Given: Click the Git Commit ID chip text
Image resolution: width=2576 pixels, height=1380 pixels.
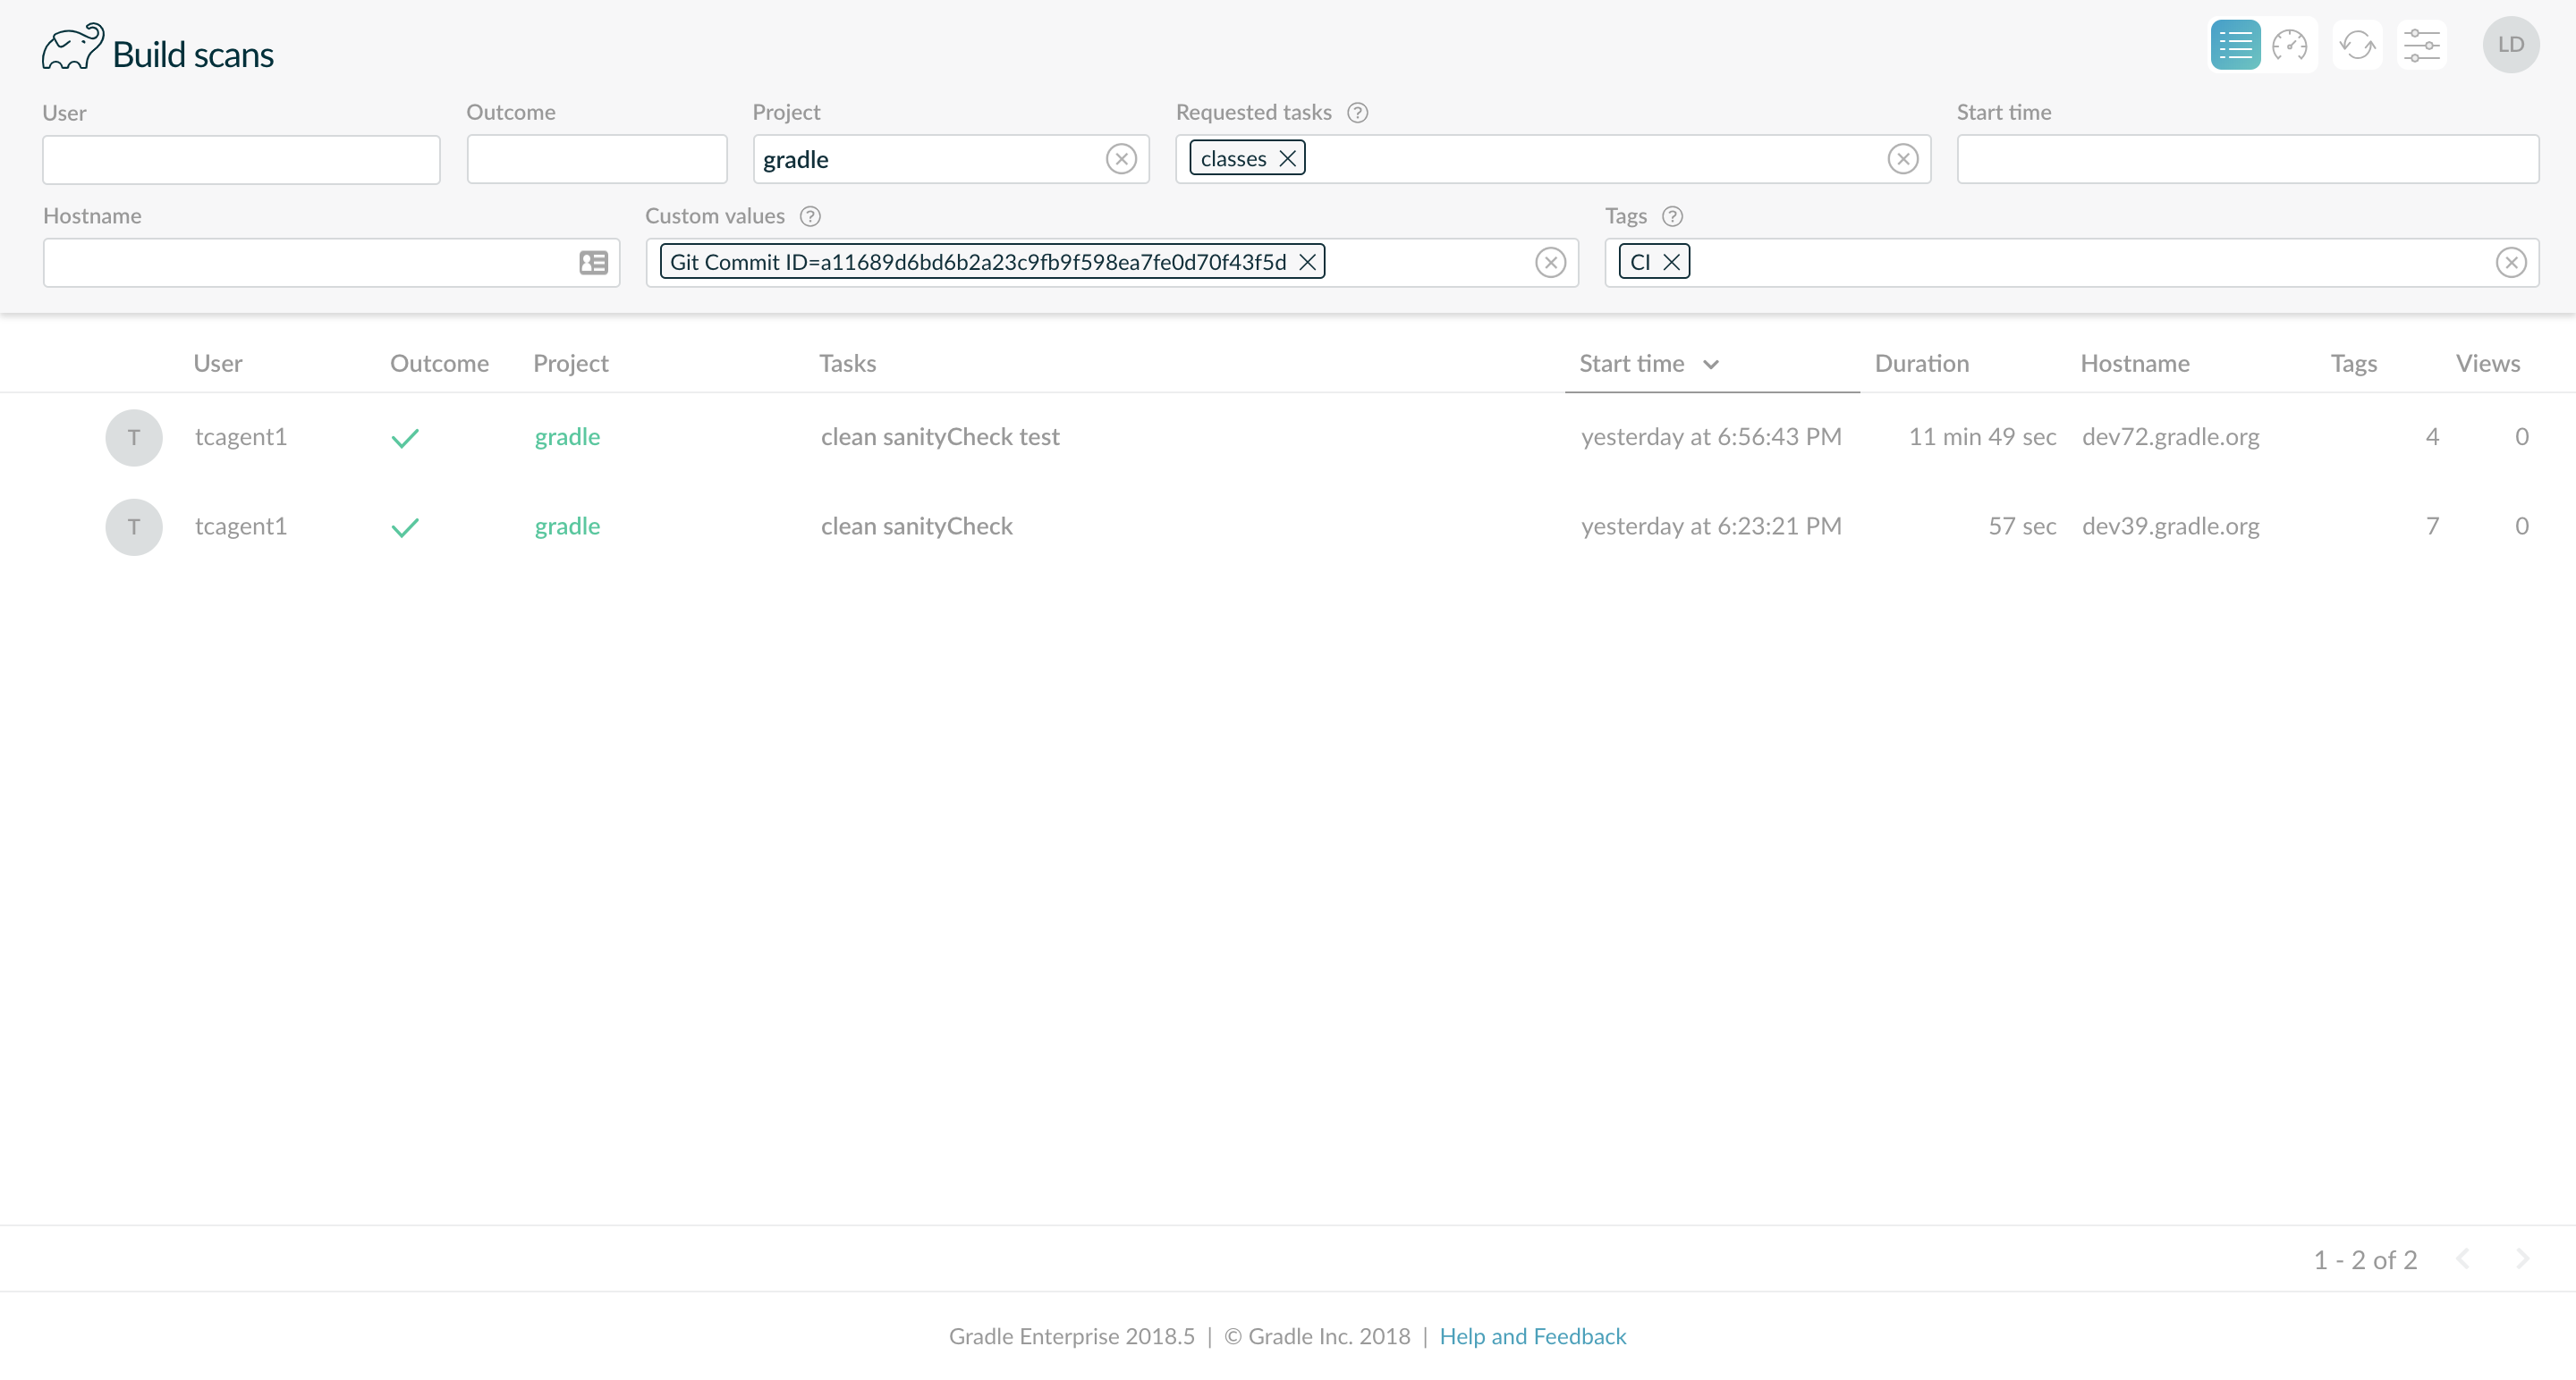Looking at the screenshot, I should coord(978,262).
